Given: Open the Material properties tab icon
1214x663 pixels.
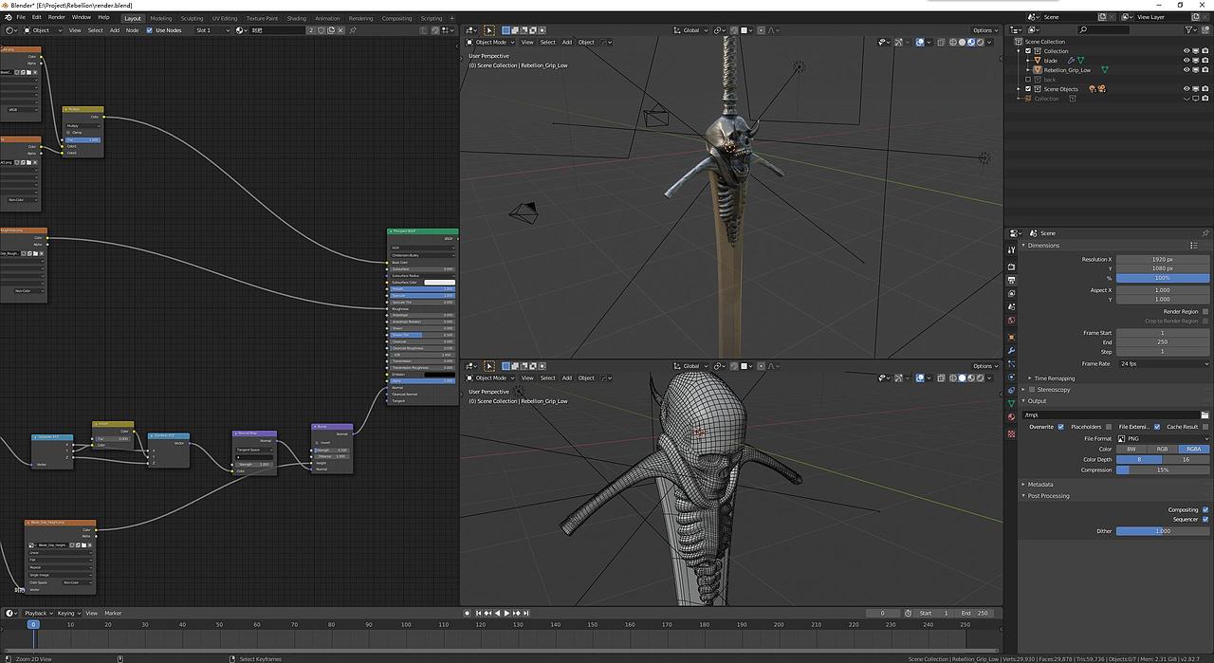Looking at the screenshot, I should (1011, 415).
